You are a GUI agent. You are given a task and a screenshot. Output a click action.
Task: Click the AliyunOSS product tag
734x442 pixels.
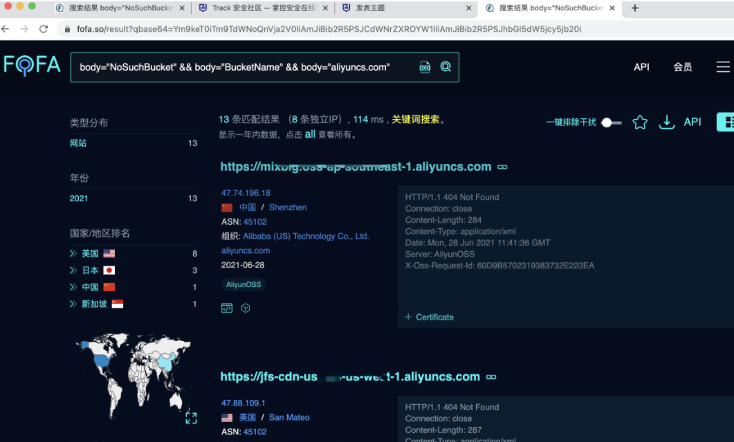click(242, 284)
